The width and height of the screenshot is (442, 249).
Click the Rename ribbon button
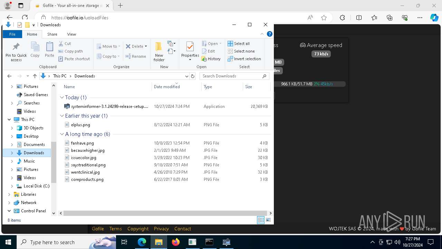coord(136,56)
